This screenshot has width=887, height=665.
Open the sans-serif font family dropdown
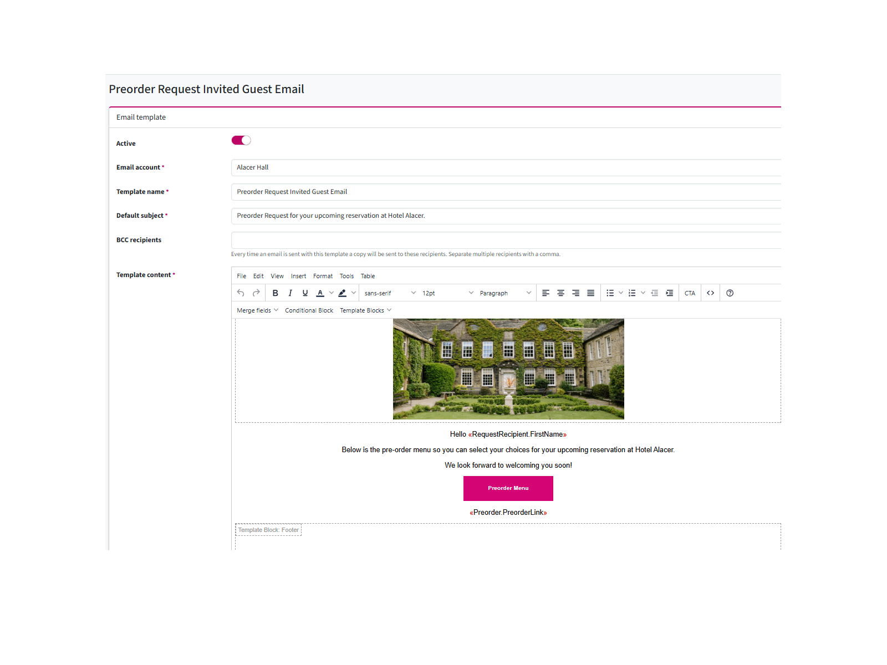point(390,293)
